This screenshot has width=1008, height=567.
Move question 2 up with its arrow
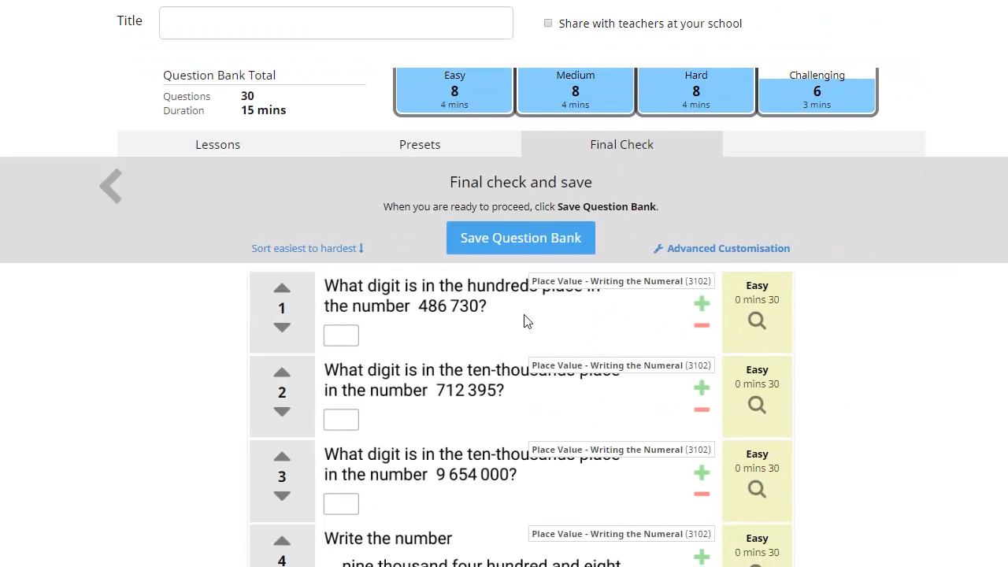click(x=282, y=372)
